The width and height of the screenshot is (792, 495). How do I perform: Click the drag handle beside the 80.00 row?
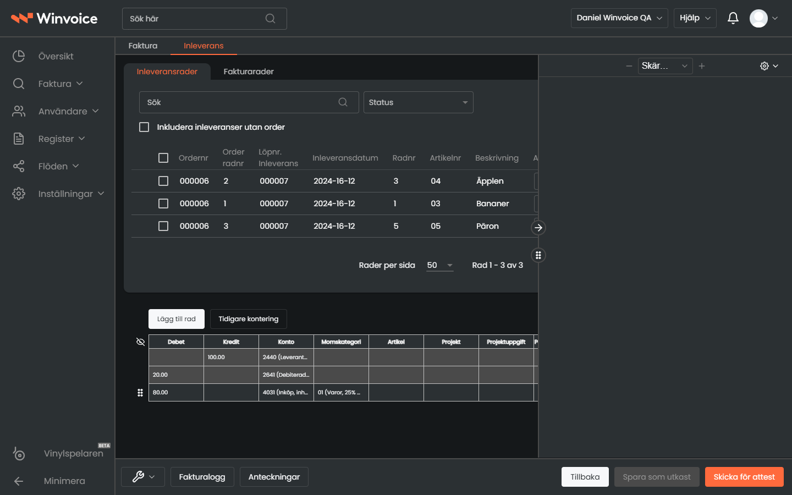click(140, 393)
